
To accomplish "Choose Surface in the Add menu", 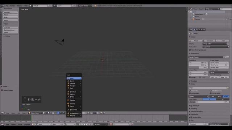I will pyautogui.click(x=74, y=83).
